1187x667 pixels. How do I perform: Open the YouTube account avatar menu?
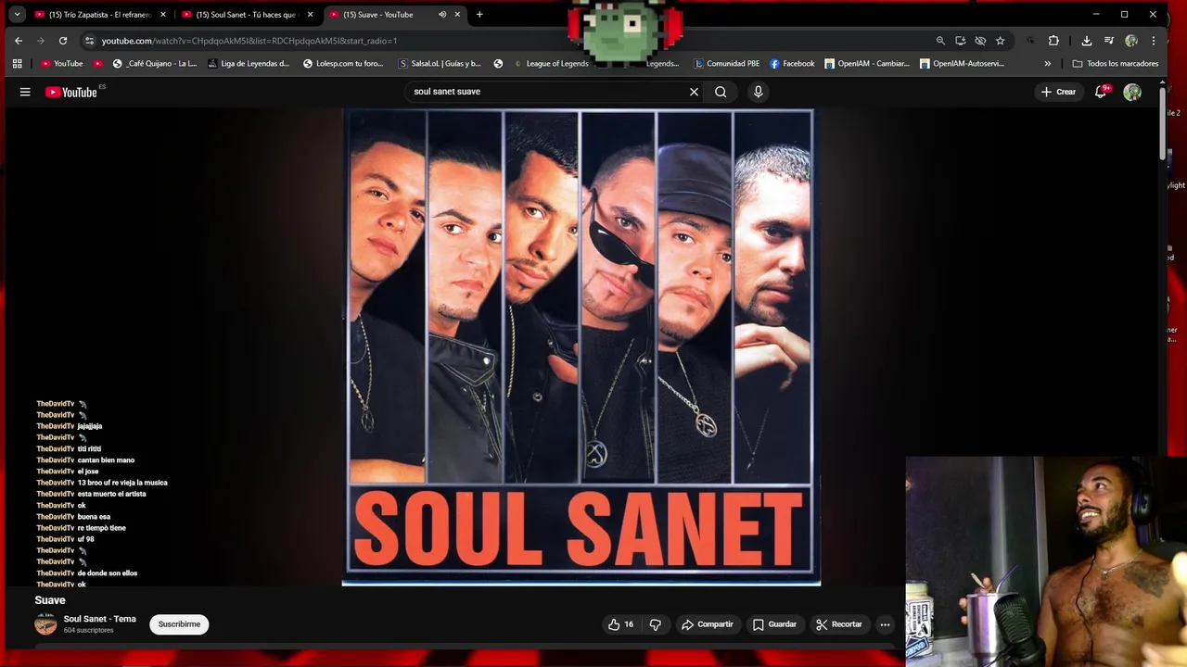[x=1132, y=92]
